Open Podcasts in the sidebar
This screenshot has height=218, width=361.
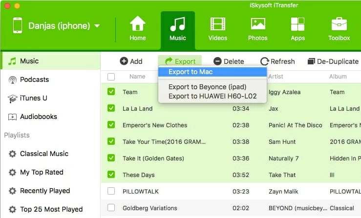point(34,79)
